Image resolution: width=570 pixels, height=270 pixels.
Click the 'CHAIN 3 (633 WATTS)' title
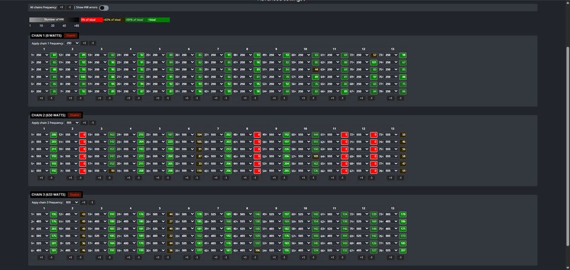[x=48, y=195]
